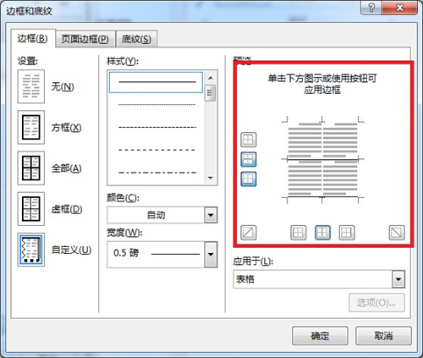The image size is (423, 358).
Task: Choose the fine dotted line style
Action: [157, 105]
